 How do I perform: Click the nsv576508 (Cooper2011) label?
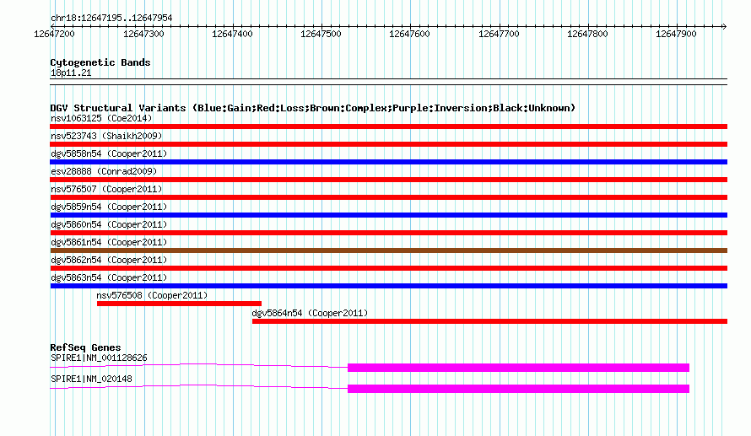(x=152, y=295)
